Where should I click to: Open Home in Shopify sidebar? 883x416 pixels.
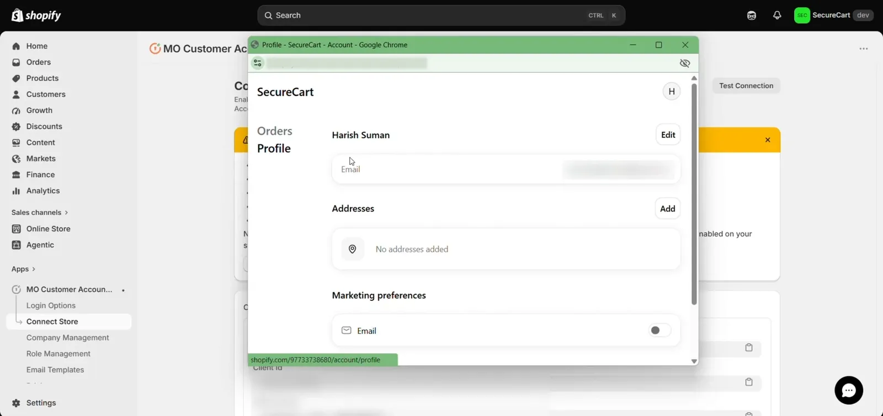[x=36, y=46]
